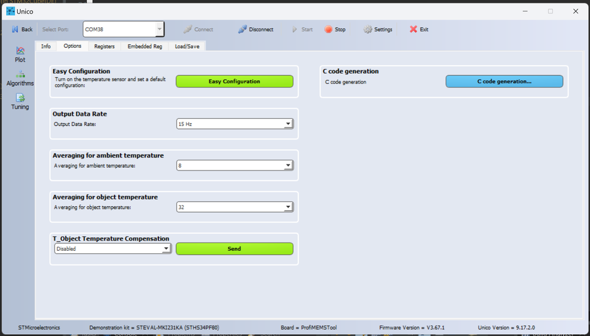This screenshot has height=336, width=590.
Task: Open ambient temperature averaging dropdown
Action: coord(235,166)
